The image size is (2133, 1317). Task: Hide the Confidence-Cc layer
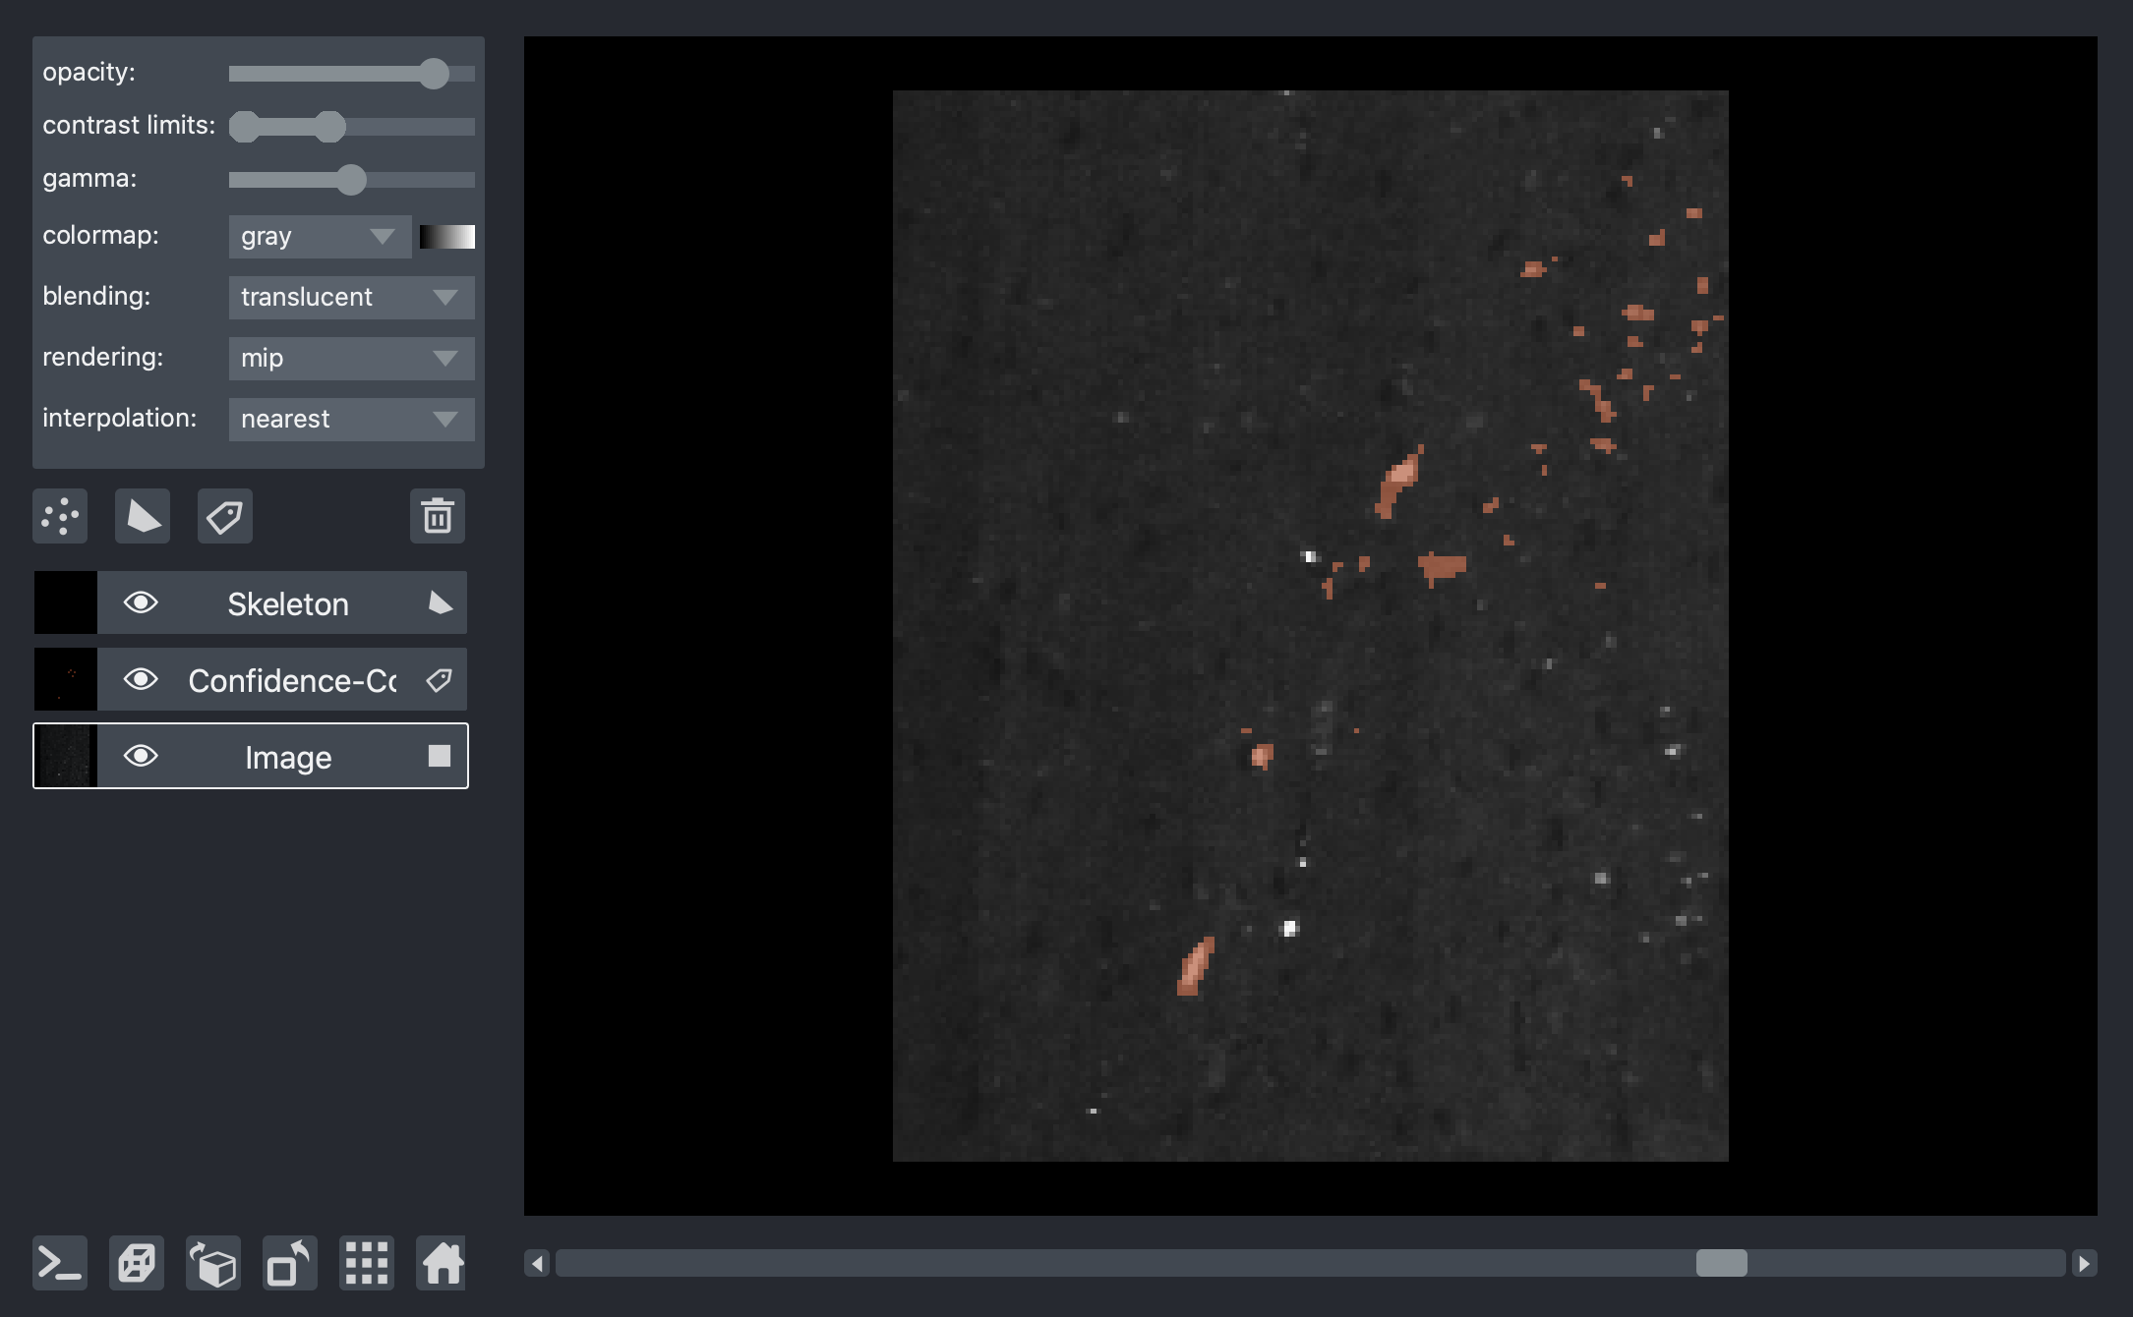tap(141, 679)
